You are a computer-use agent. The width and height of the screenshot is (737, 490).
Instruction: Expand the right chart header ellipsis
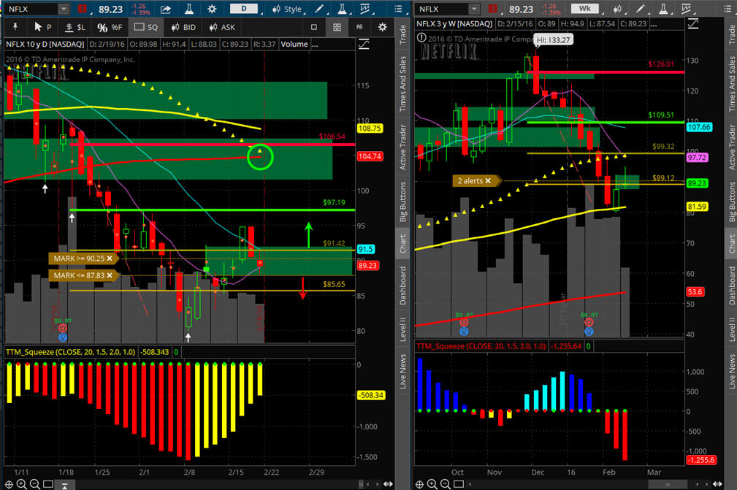tap(654, 23)
